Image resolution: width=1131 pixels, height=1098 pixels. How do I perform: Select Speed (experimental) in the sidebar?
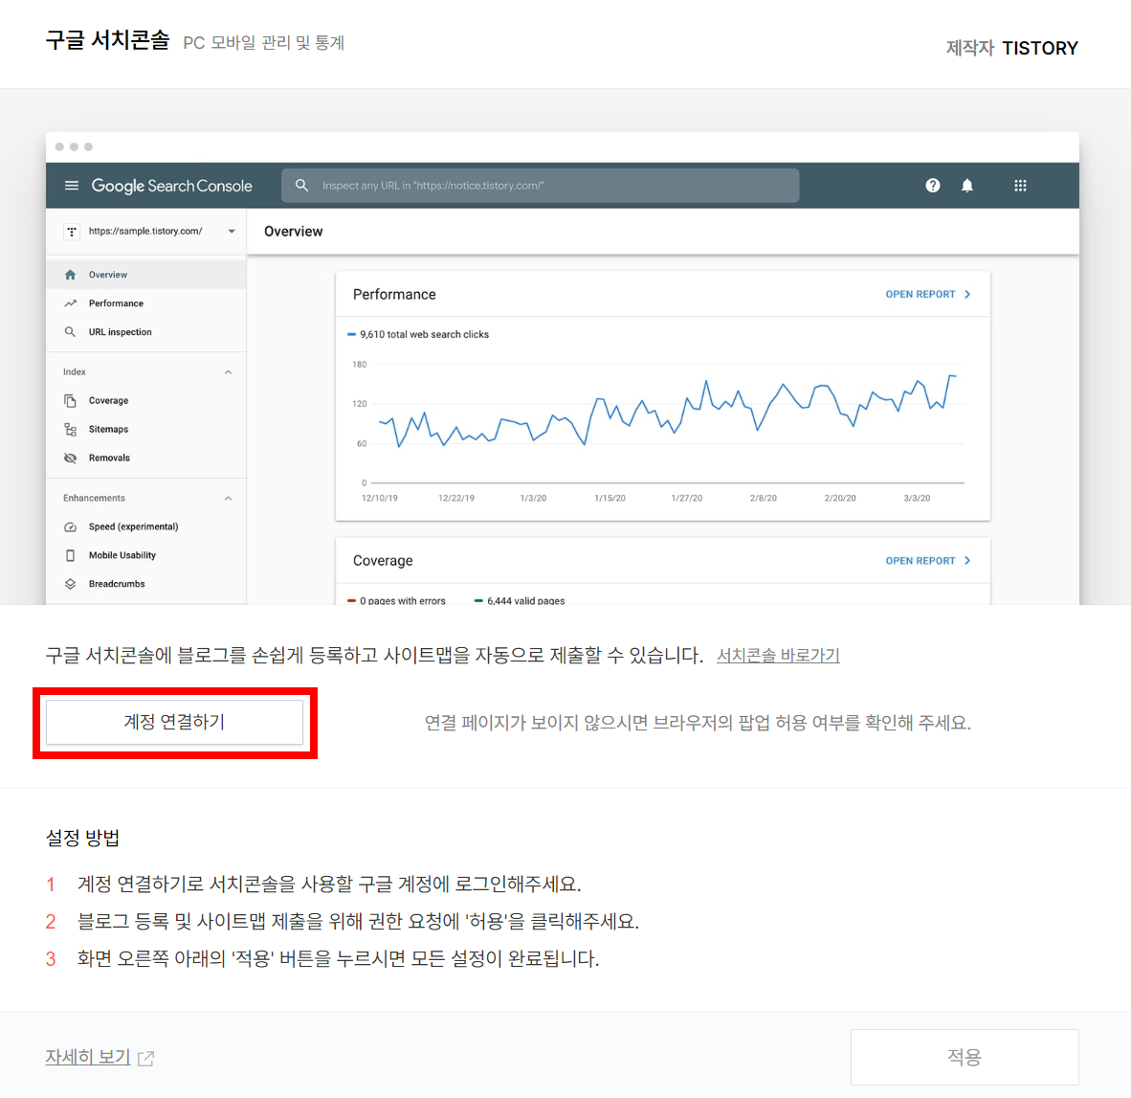coord(145,527)
